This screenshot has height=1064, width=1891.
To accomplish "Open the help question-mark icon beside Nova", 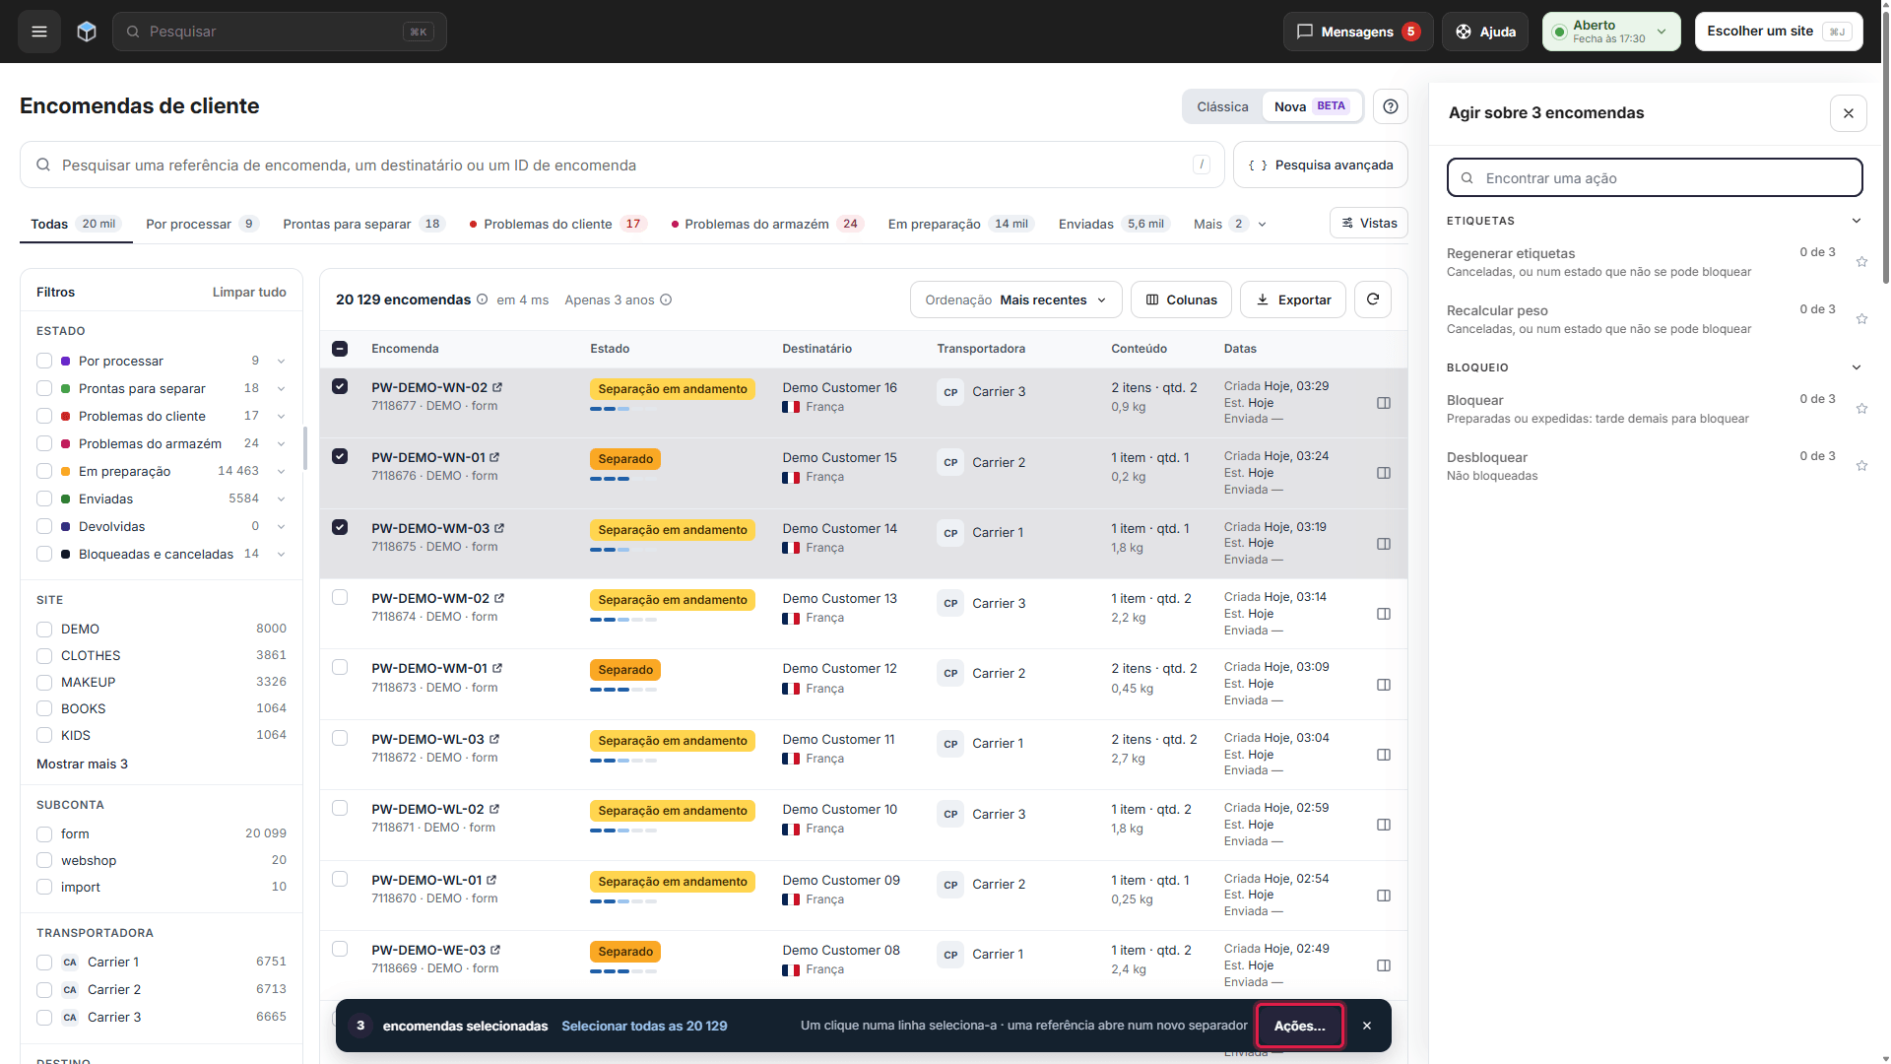I will [1390, 106].
